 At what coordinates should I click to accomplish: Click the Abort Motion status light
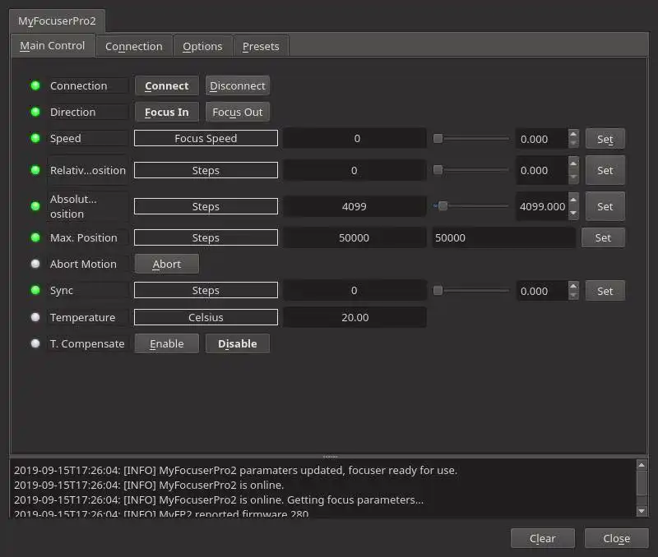[x=35, y=264]
